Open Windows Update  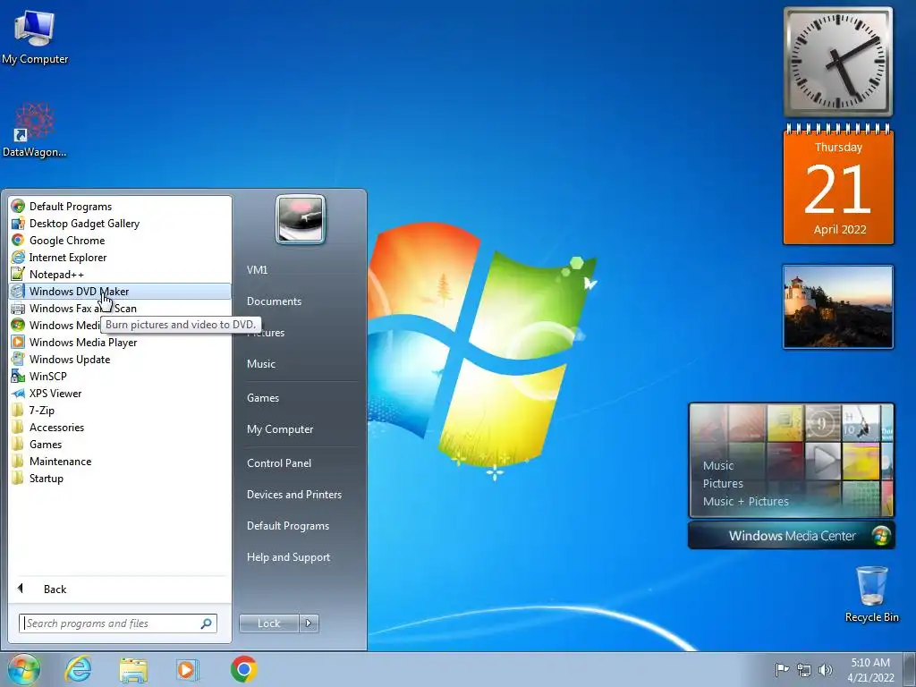[121, 359]
